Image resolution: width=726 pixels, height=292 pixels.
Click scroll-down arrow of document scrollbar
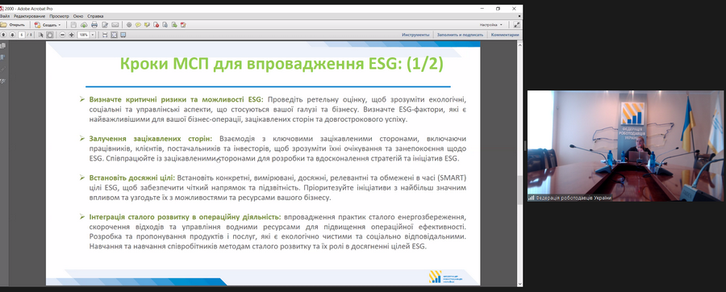point(520,284)
